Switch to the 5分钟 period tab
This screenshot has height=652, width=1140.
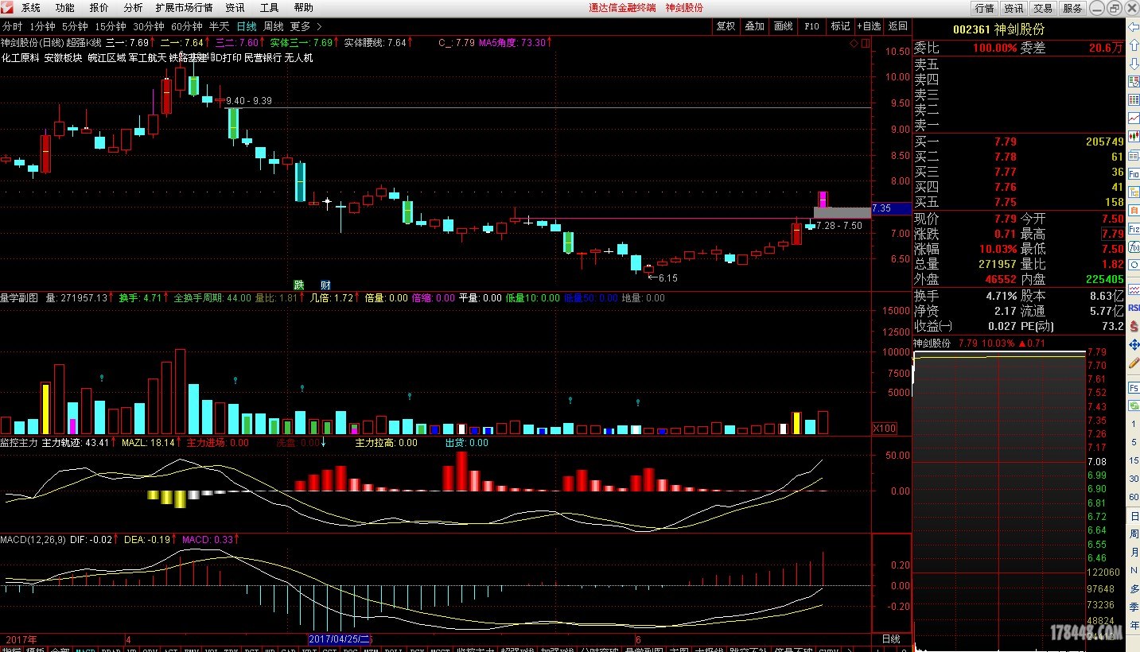(x=75, y=26)
